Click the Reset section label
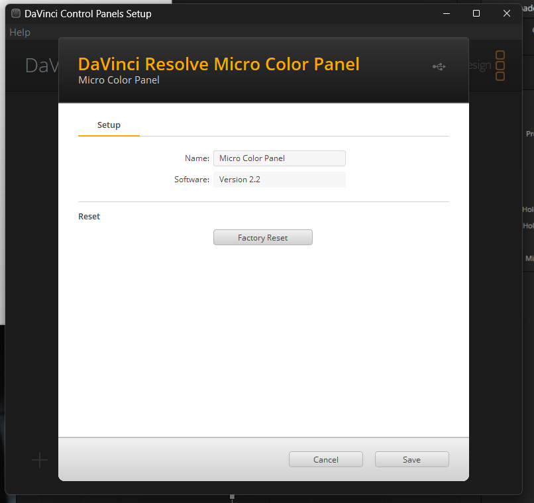Screen dimensions: 534x503 tap(89, 217)
